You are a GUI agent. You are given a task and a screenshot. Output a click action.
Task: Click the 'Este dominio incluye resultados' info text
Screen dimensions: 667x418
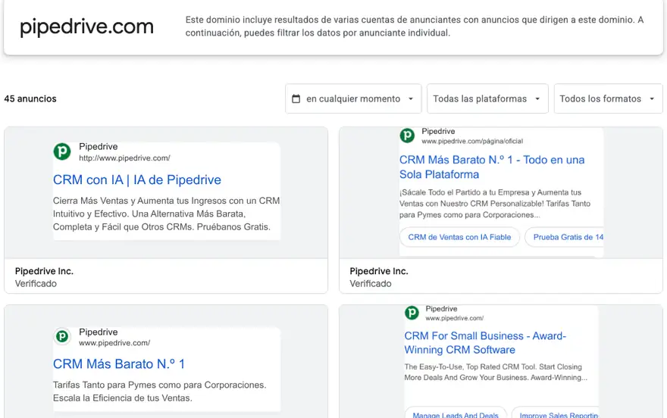[415, 27]
